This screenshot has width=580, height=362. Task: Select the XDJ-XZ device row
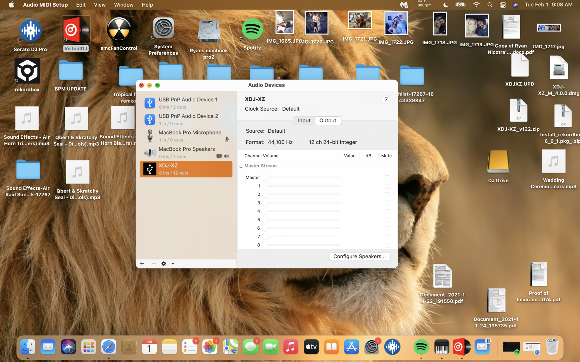(186, 169)
